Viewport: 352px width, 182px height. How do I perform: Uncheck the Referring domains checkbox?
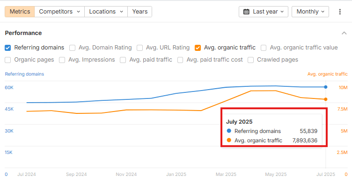(7, 48)
